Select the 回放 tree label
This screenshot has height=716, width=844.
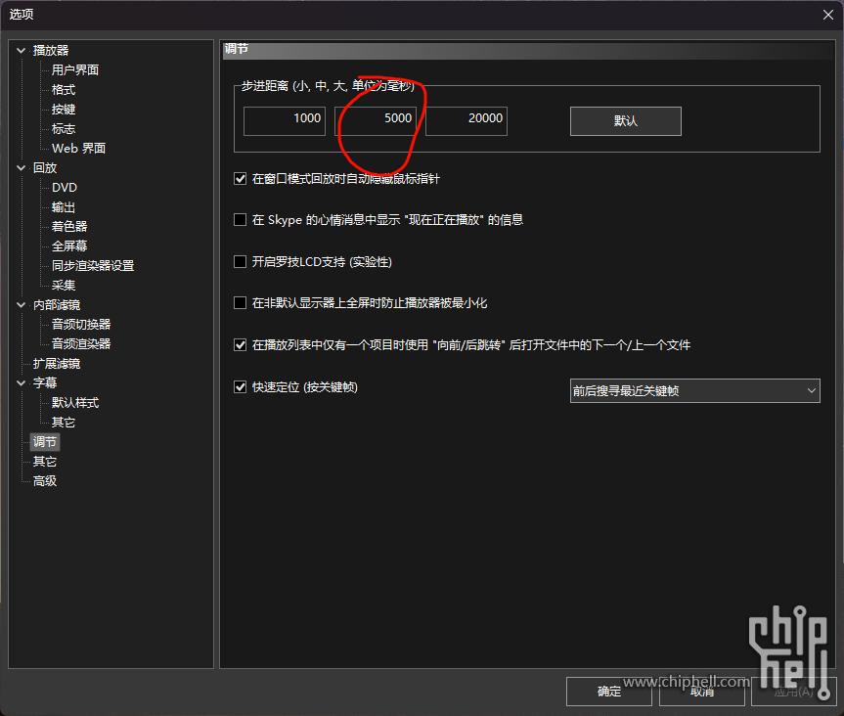tap(45, 168)
